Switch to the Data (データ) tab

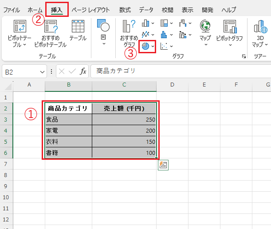146,10
